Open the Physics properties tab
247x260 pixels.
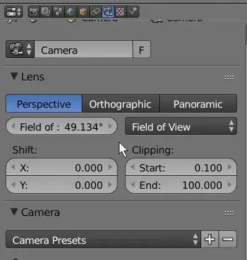click(x=132, y=12)
